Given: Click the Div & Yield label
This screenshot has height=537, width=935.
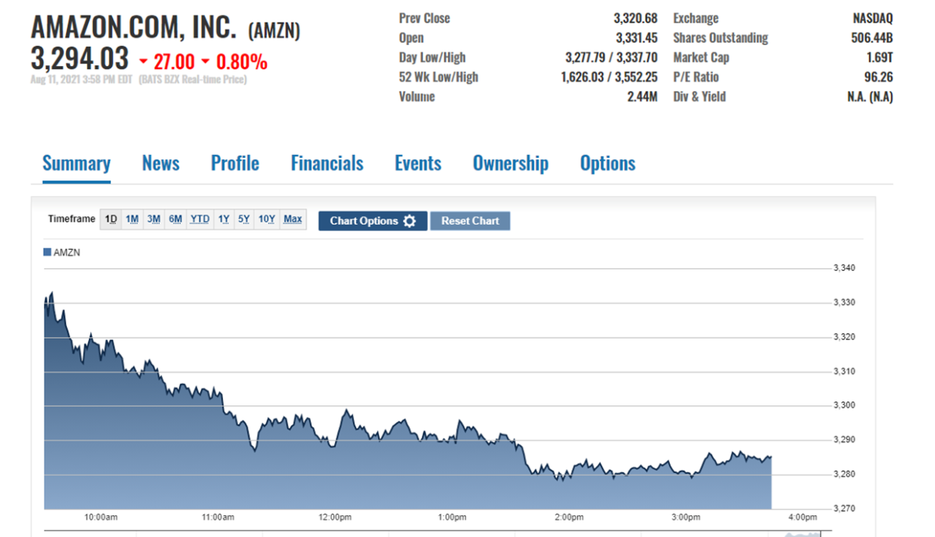Looking at the screenshot, I should tap(700, 97).
